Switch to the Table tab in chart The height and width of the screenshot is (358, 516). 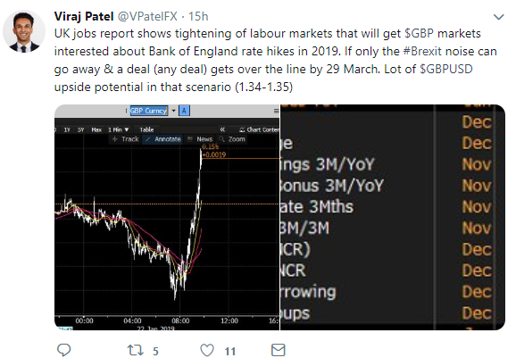coord(146,129)
